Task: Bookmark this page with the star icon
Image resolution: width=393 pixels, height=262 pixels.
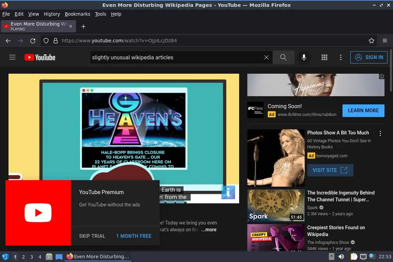Action: [x=372, y=41]
